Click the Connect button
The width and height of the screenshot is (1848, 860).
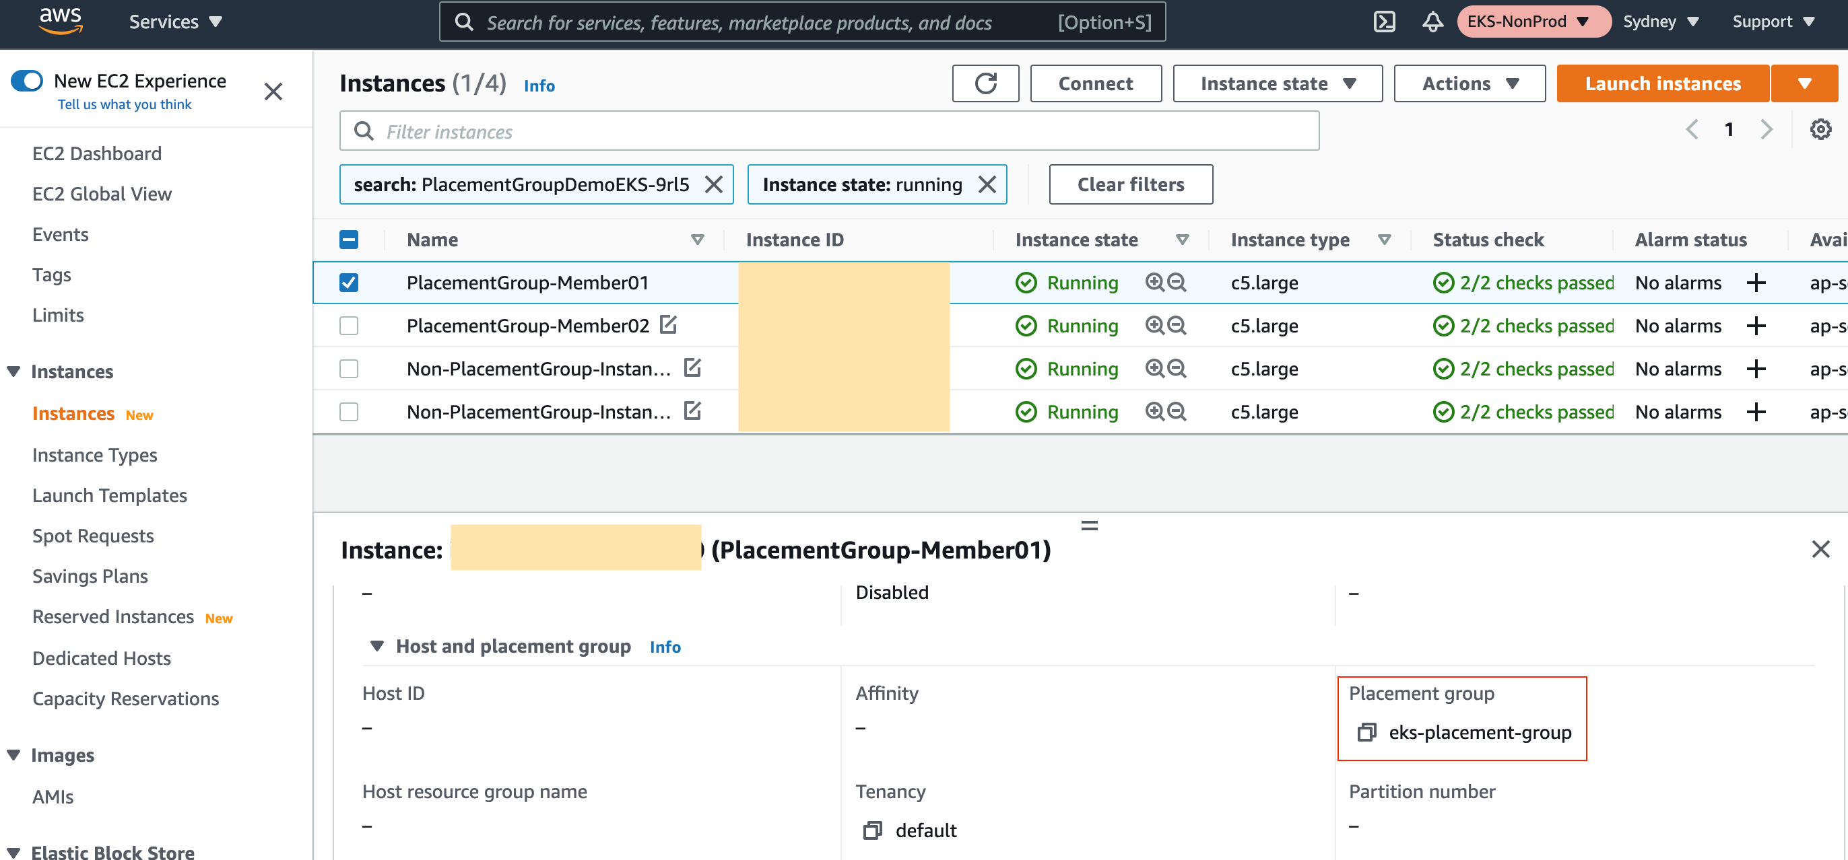(x=1096, y=84)
